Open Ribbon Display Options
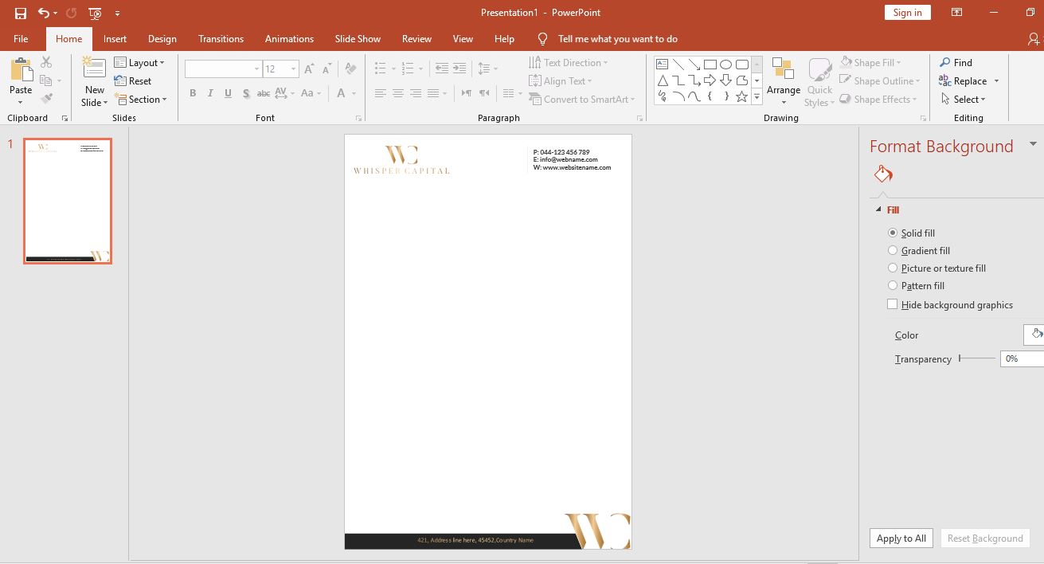This screenshot has width=1044, height=564. [956, 13]
